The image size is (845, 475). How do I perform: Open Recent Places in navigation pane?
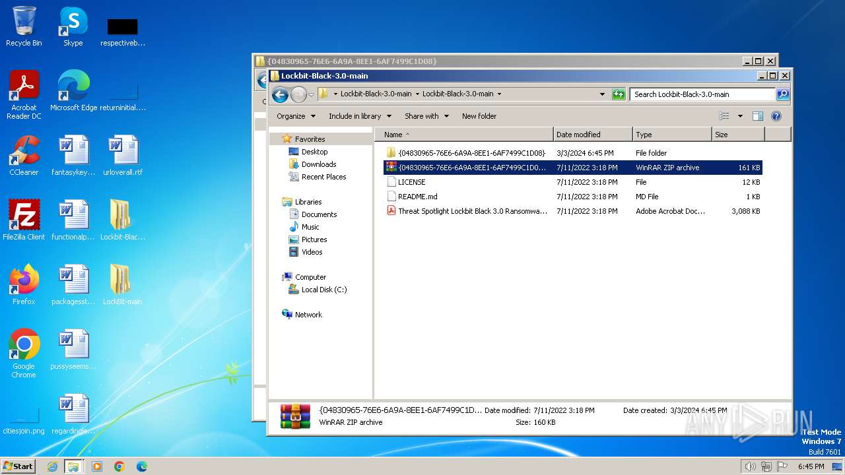[x=323, y=177]
